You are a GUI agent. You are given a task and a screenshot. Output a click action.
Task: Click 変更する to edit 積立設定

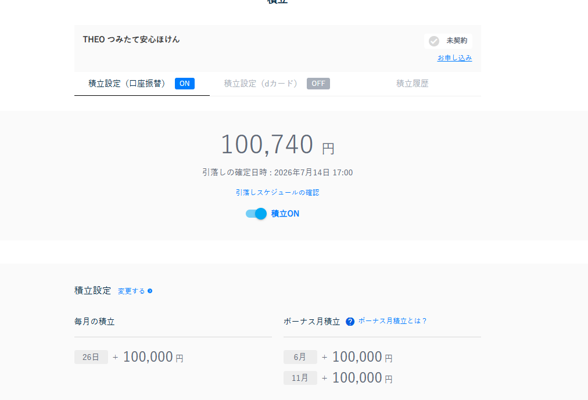(131, 291)
